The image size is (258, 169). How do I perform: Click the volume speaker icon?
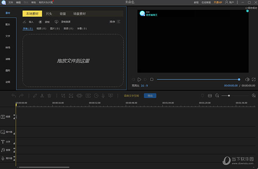tap(247, 79)
